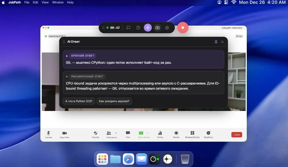Click the 'Jobpath interview' window title

(x=232, y=28)
